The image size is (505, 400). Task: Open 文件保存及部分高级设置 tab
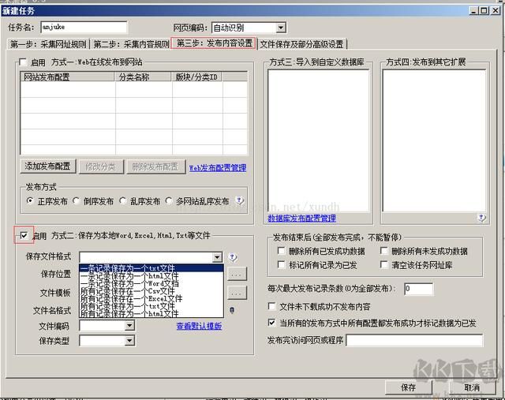click(x=301, y=44)
